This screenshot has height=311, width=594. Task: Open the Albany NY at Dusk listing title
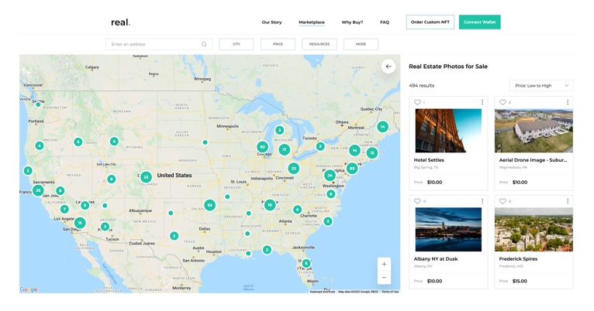[436, 259]
